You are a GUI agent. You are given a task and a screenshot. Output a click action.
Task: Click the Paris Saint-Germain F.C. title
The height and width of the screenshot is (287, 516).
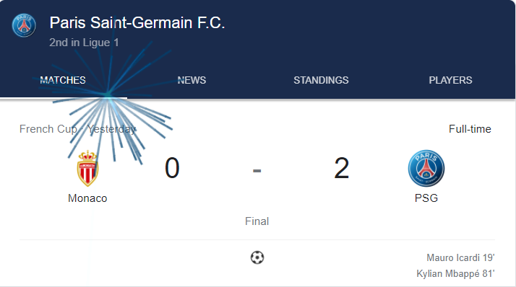[137, 23]
